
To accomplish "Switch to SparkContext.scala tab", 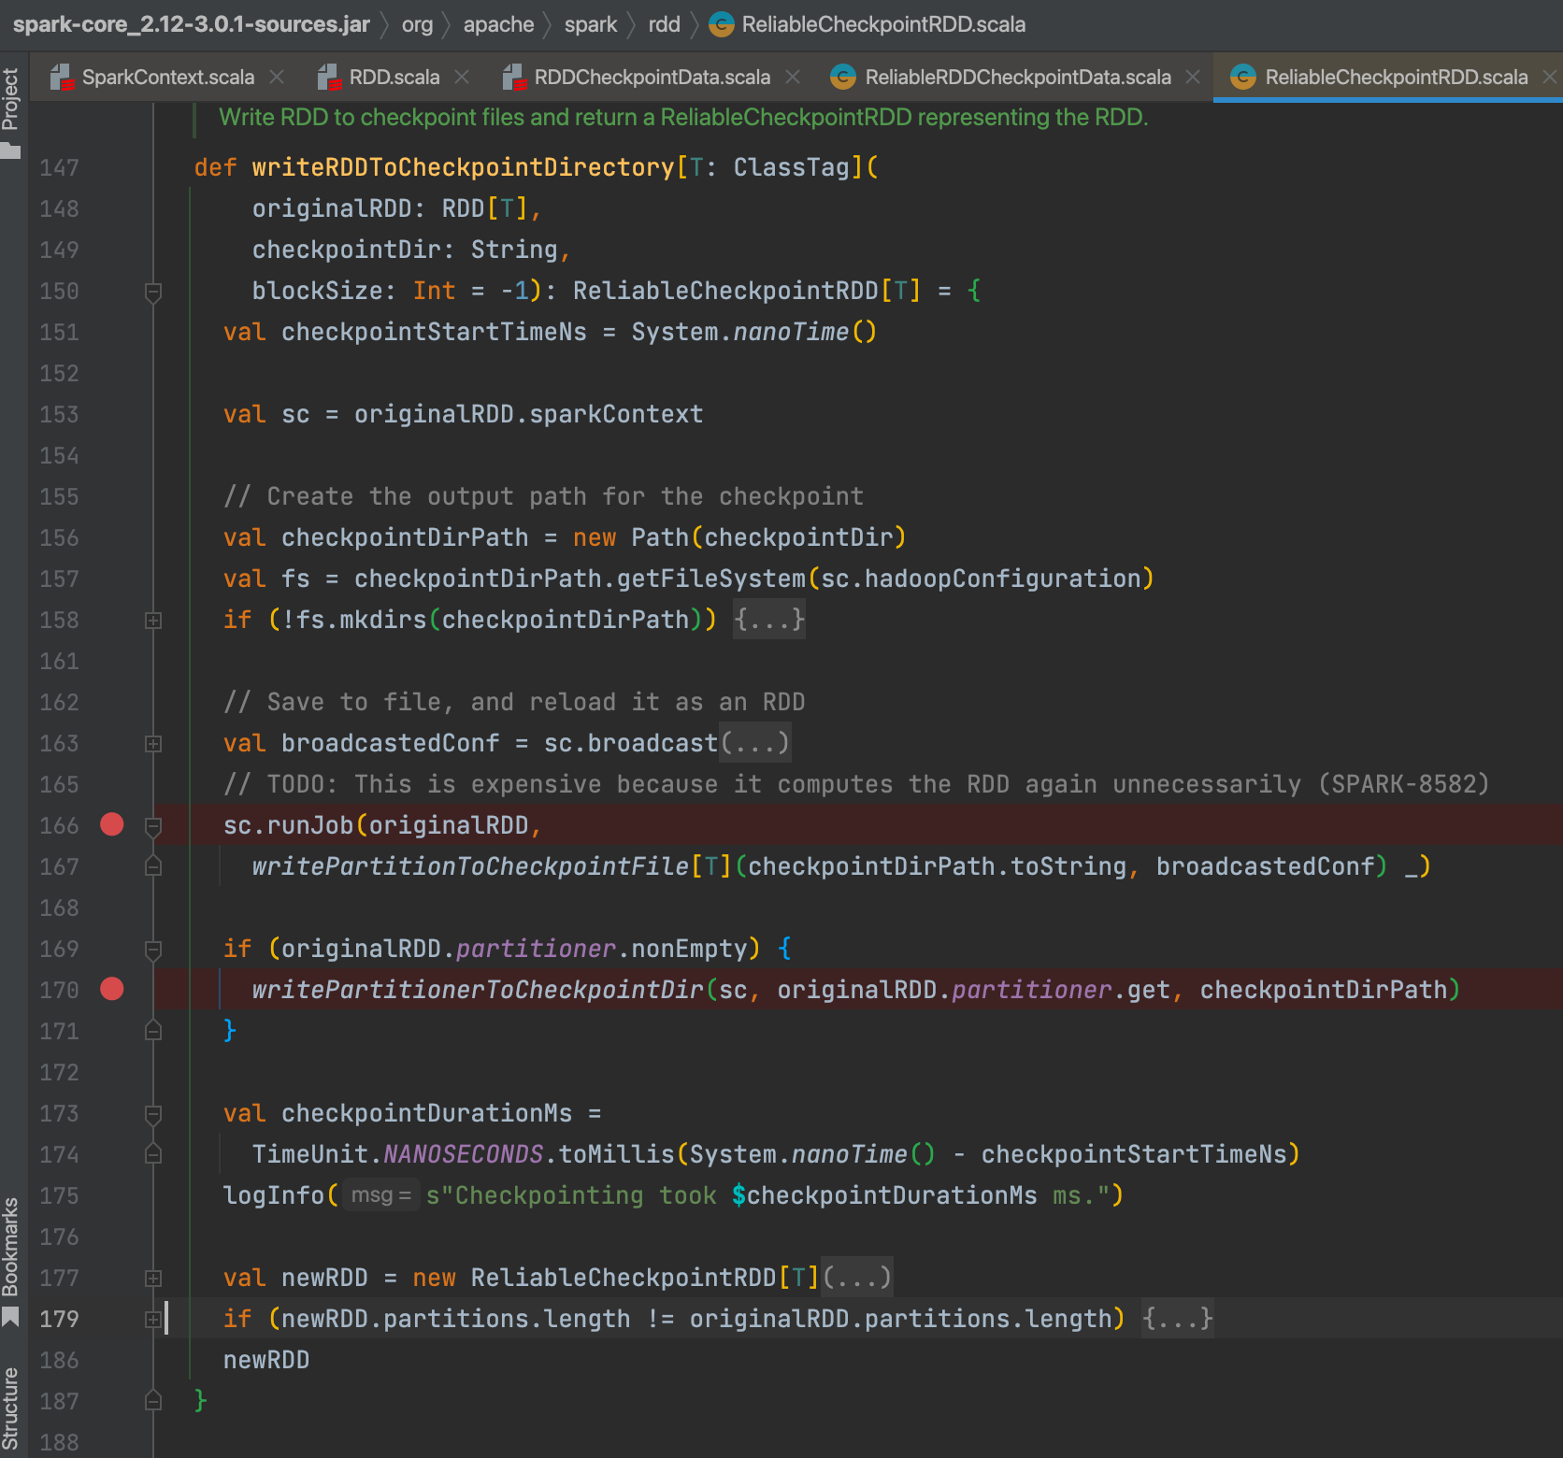I will [x=167, y=77].
